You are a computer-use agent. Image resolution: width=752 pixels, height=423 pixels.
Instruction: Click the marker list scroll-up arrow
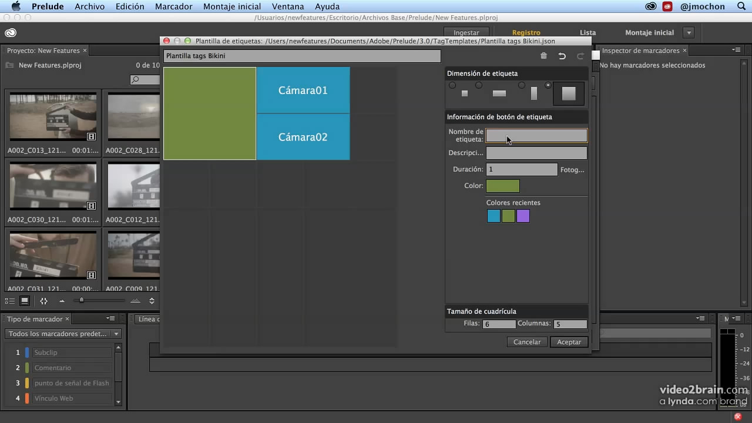118,348
